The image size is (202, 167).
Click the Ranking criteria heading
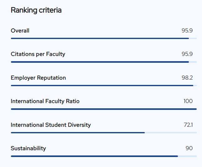click(36, 10)
